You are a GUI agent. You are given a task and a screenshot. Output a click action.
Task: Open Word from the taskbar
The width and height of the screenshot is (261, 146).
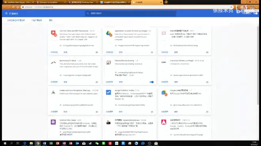point(44,143)
